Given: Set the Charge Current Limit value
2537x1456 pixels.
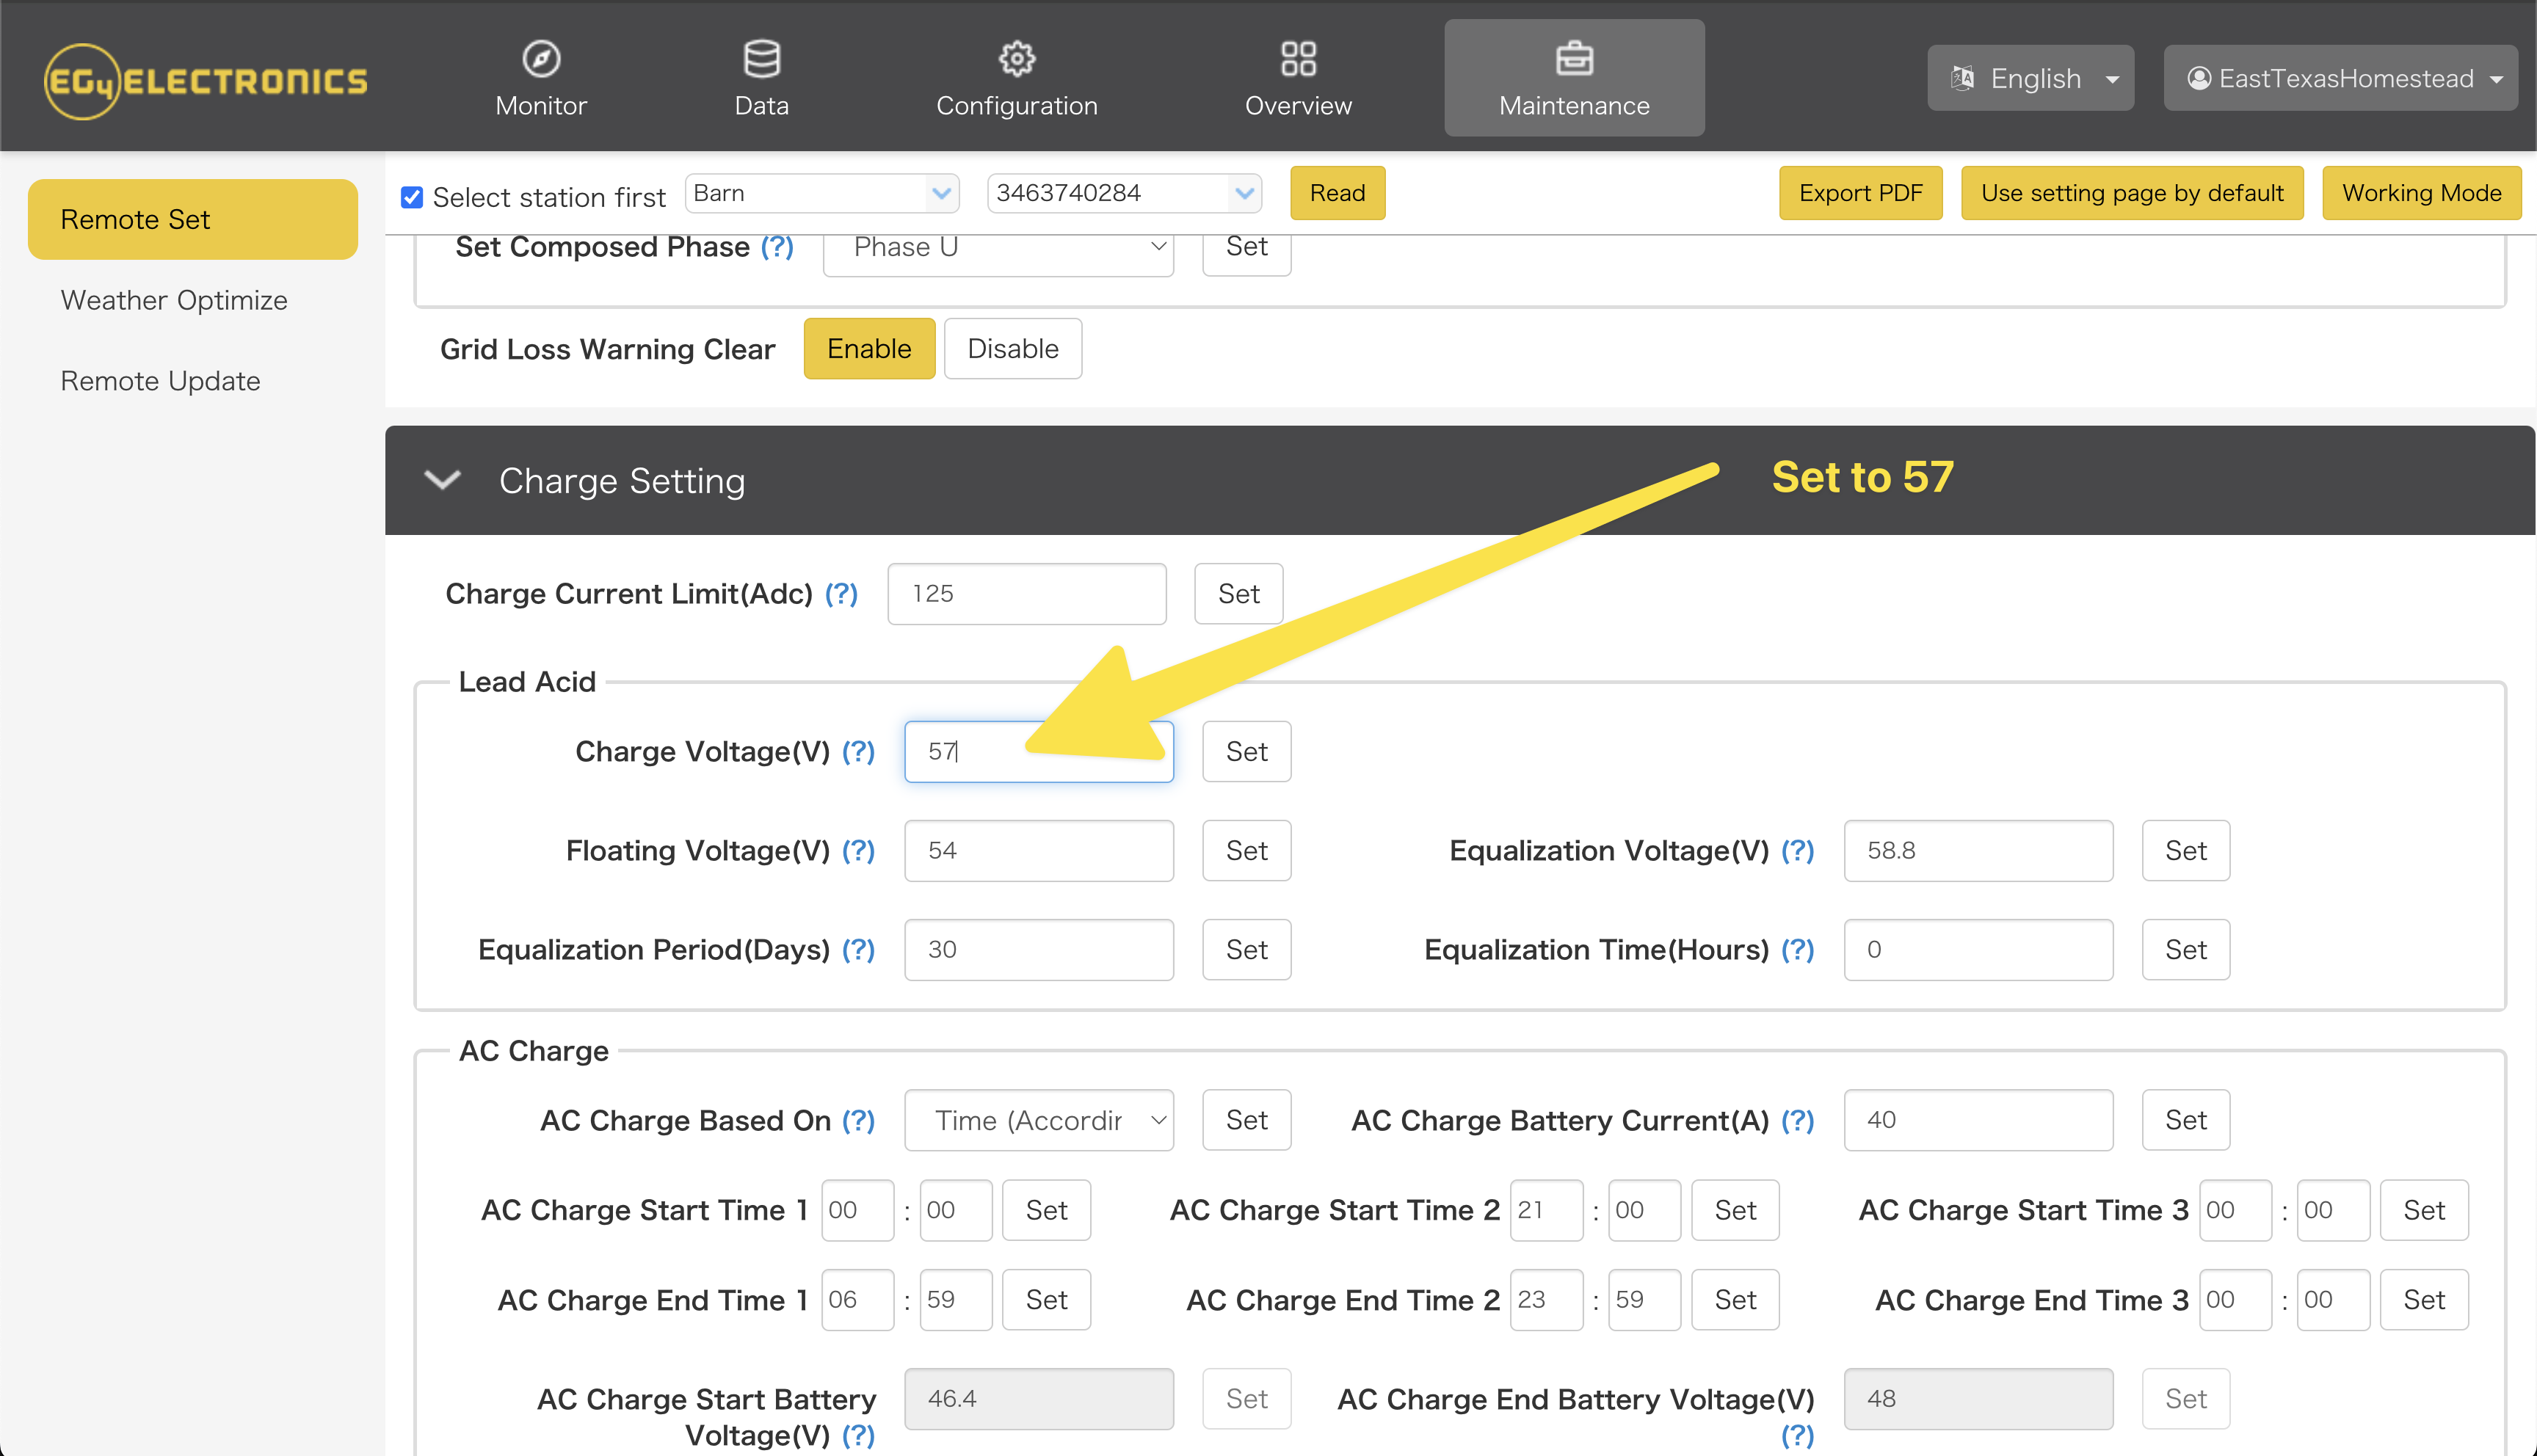Looking at the screenshot, I should 1238,593.
